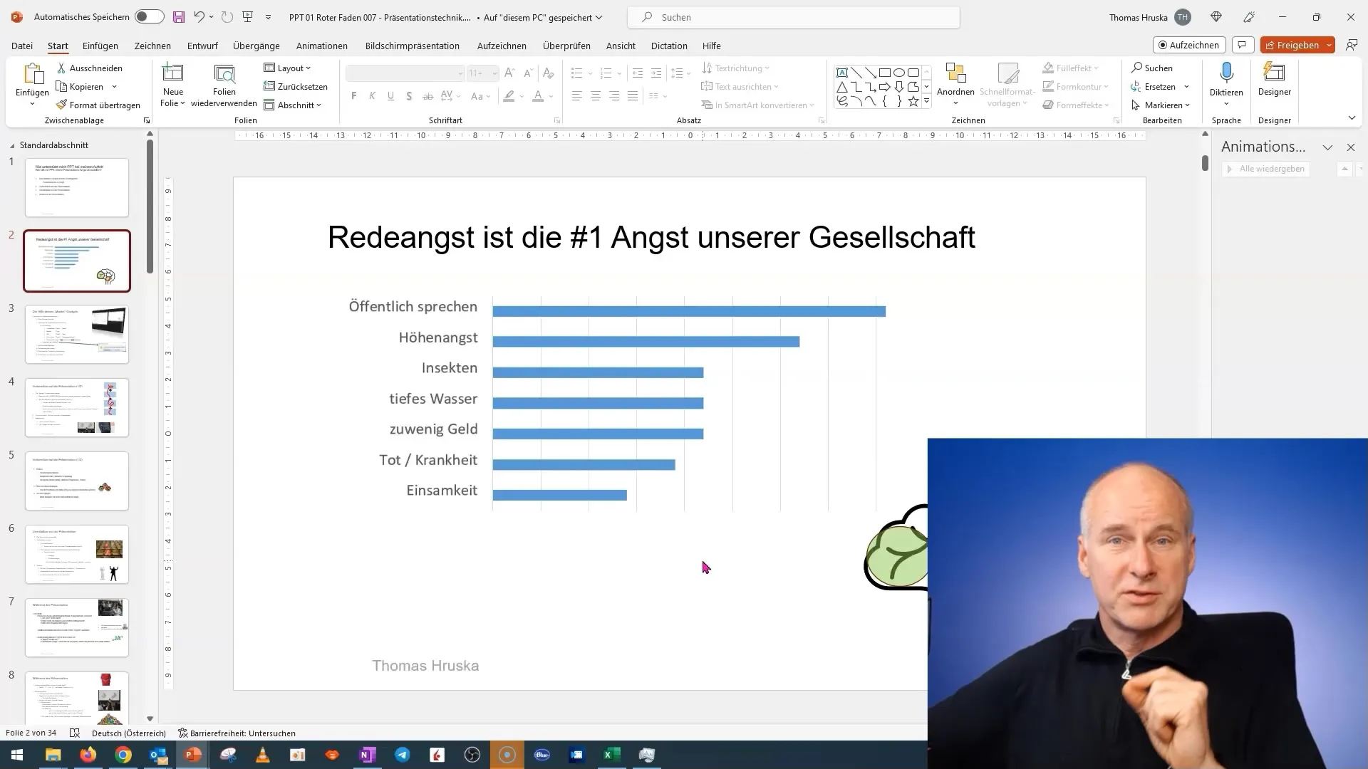Toggle text shadow S button
The image size is (1368, 769).
(409, 96)
